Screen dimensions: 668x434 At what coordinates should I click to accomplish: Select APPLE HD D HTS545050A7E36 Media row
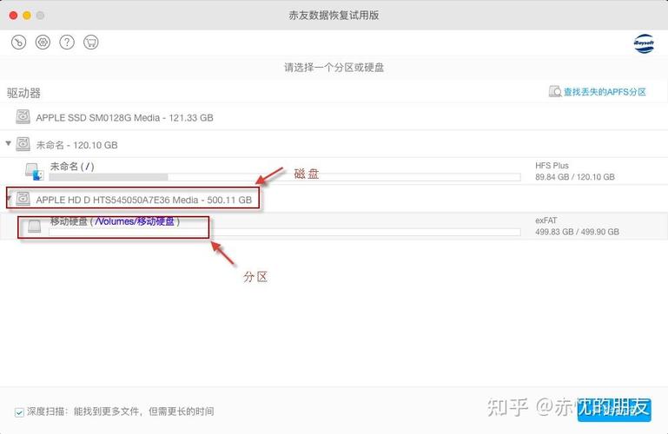(x=334, y=199)
